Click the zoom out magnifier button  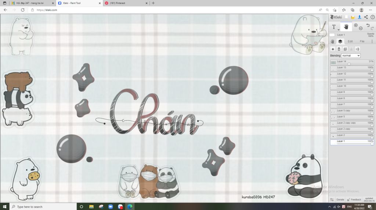[361, 29]
